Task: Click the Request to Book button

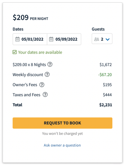Action: click(x=62, y=123)
